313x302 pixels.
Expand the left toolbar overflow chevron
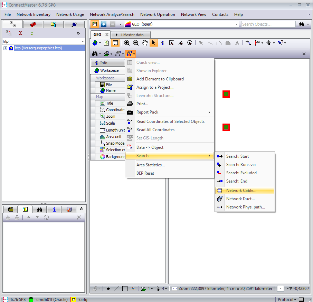78,33
